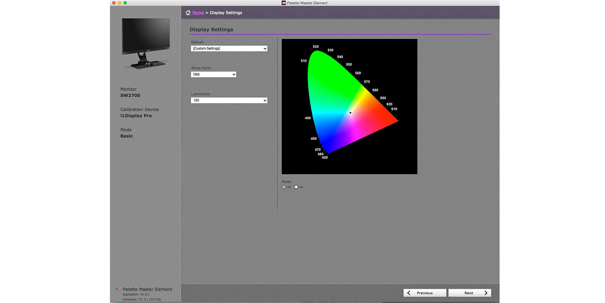Image resolution: width=605 pixels, height=303 pixels.
Task: Open the Default [Custom Settings] dropdown
Action: [x=229, y=48]
